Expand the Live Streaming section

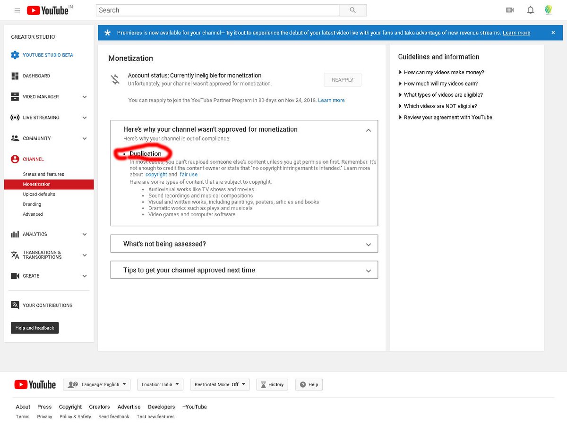coord(85,118)
